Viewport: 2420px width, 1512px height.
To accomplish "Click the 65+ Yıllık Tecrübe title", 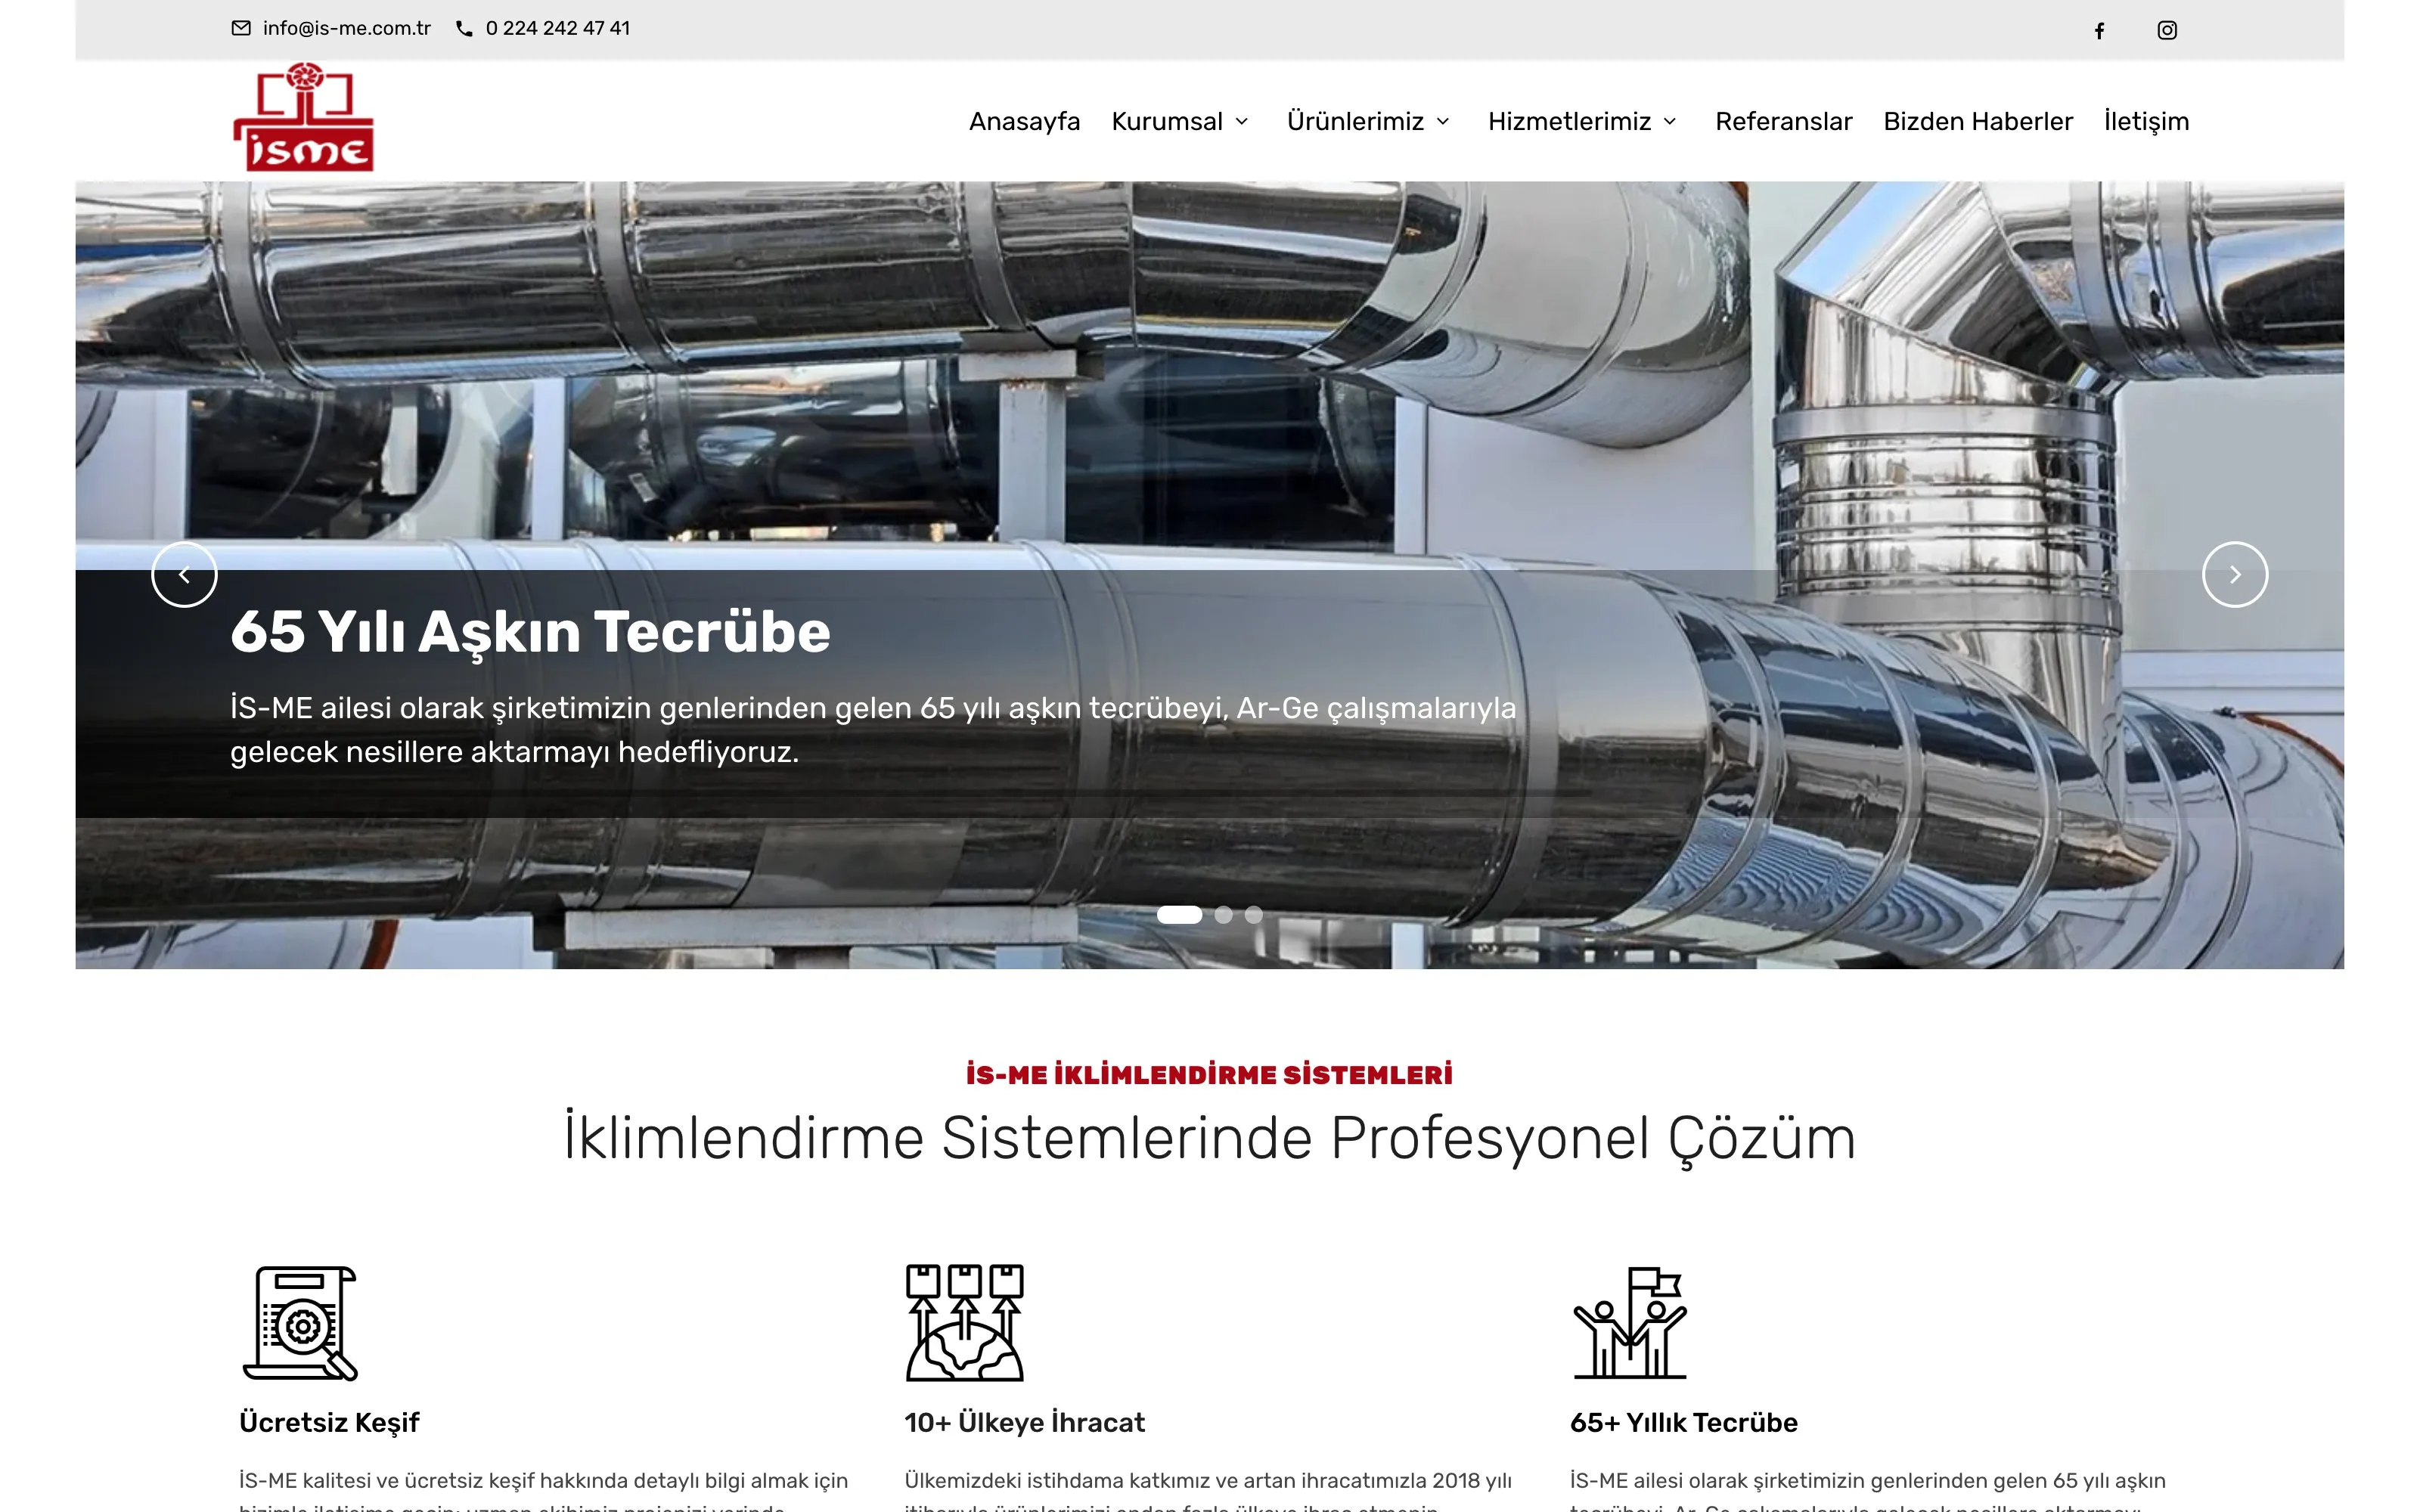I will tap(1684, 1422).
